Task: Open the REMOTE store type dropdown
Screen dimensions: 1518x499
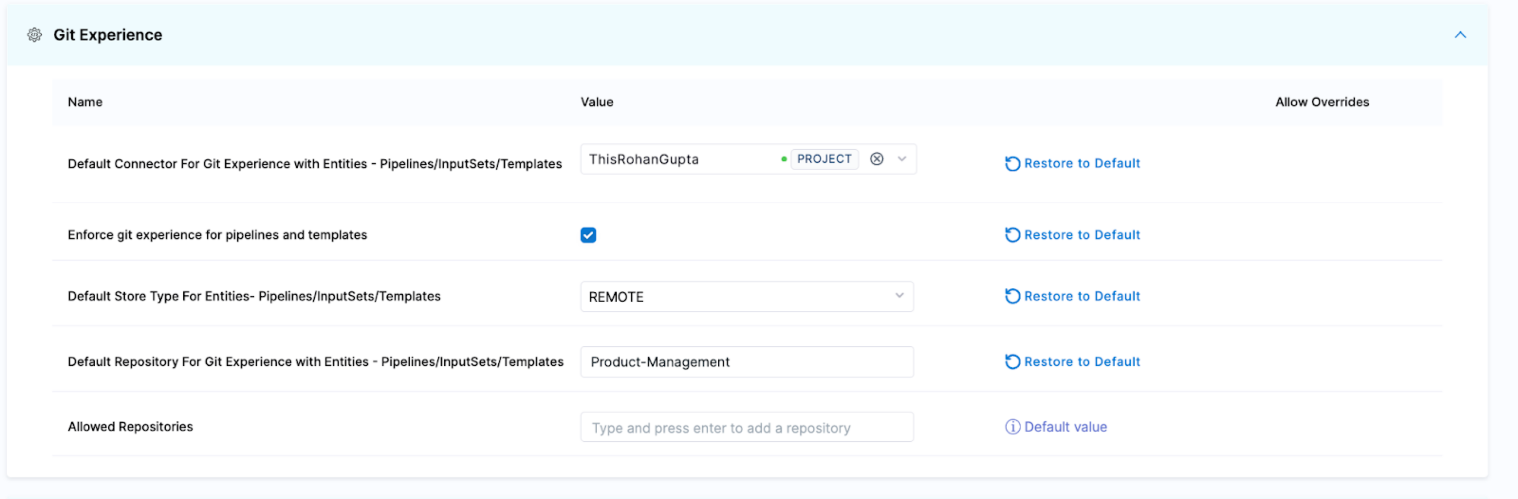Action: click(x=746, y=297)
